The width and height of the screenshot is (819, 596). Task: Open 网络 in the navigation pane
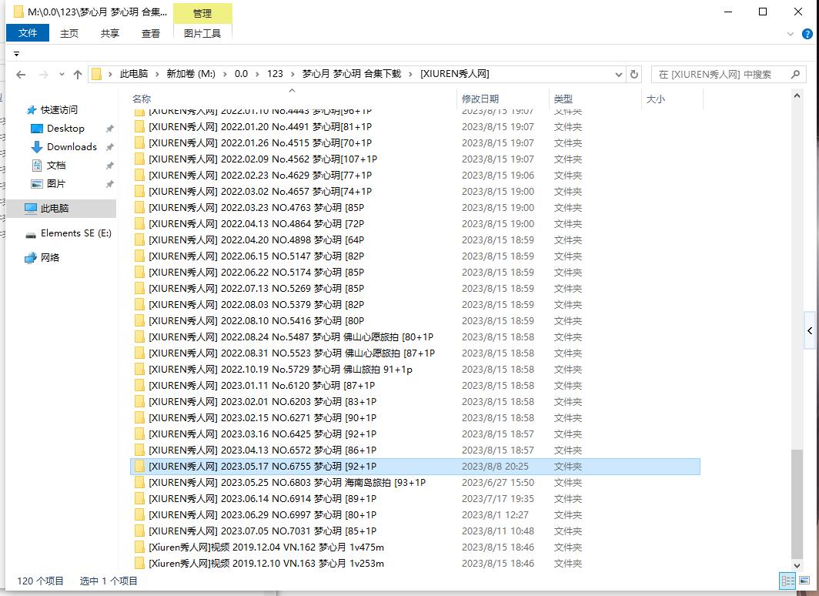[50, 258]
